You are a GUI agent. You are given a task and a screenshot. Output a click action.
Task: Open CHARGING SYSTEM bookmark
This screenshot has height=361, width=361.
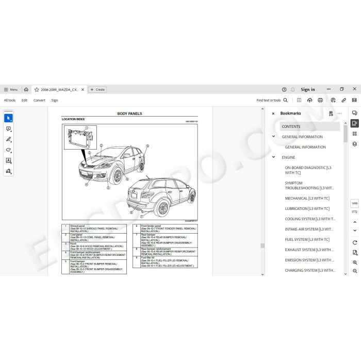coord(310,271)
